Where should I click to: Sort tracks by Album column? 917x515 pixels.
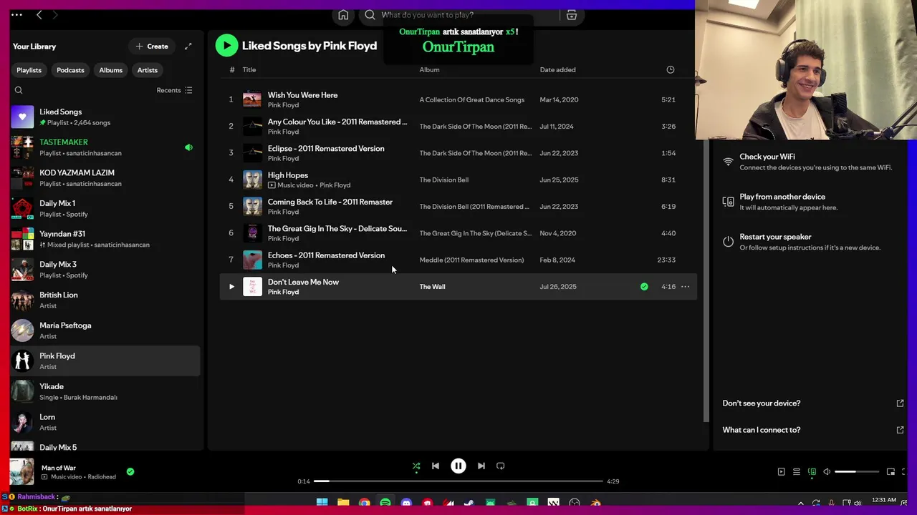(x=429, y=69)
